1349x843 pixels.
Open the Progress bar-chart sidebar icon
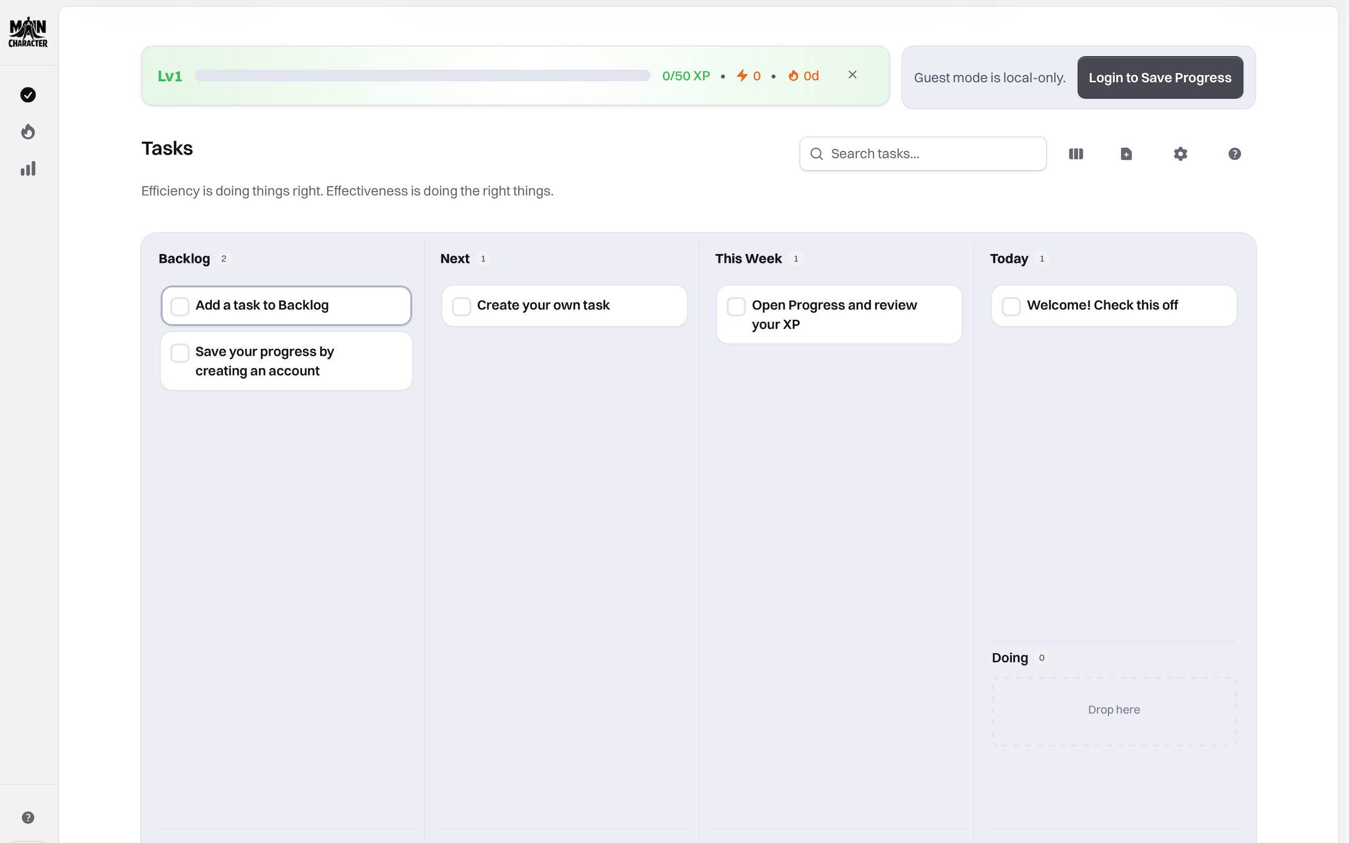[x=28, y=169]
